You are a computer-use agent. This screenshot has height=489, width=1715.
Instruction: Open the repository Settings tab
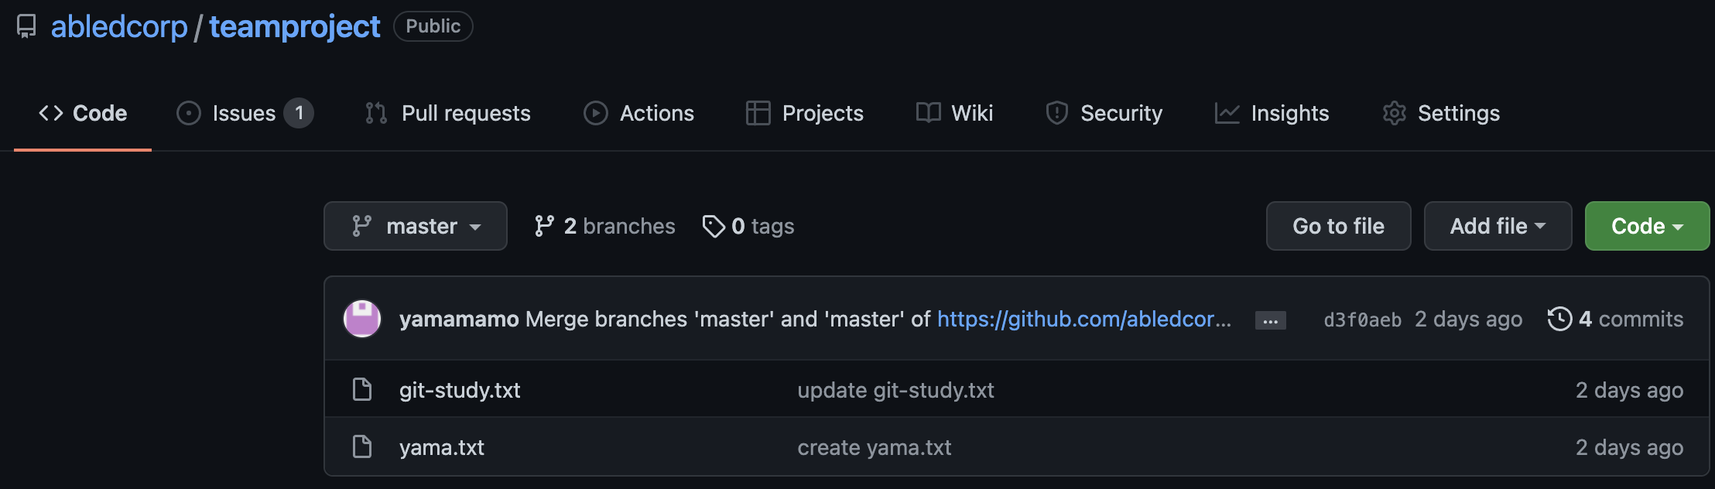[x=1441, y=113]
